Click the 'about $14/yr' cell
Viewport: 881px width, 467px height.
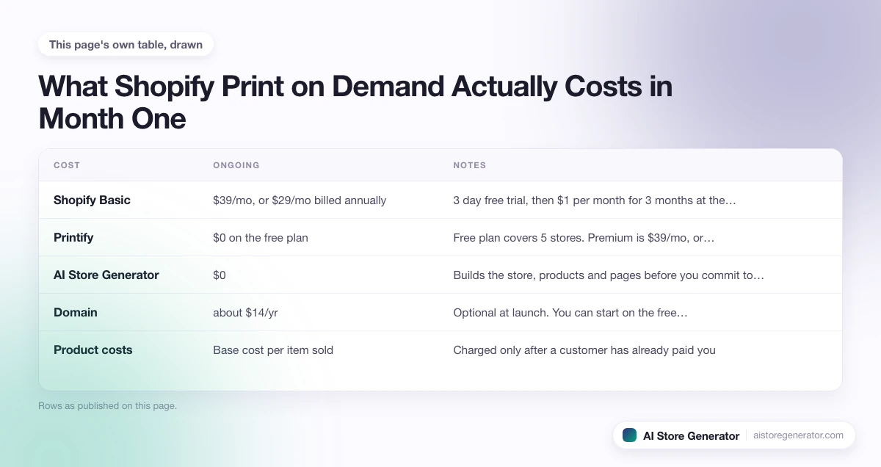245,312
